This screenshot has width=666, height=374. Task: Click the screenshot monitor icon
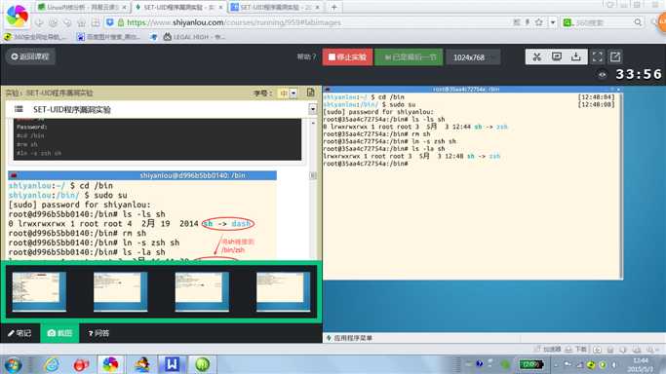coord(557,56)
